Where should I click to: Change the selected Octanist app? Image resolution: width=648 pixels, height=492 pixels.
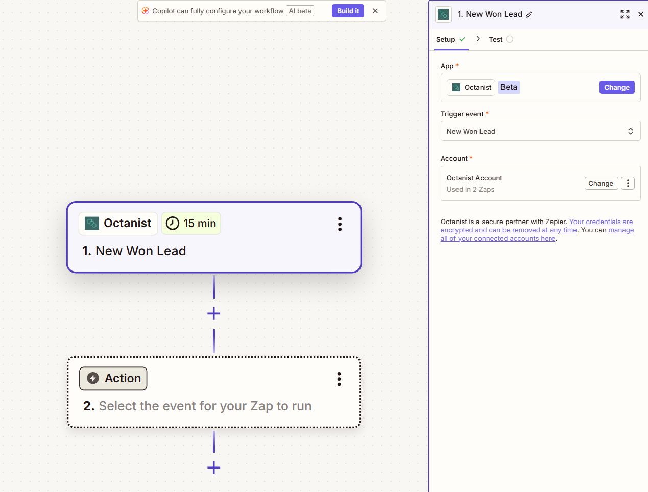click(616, 87)
